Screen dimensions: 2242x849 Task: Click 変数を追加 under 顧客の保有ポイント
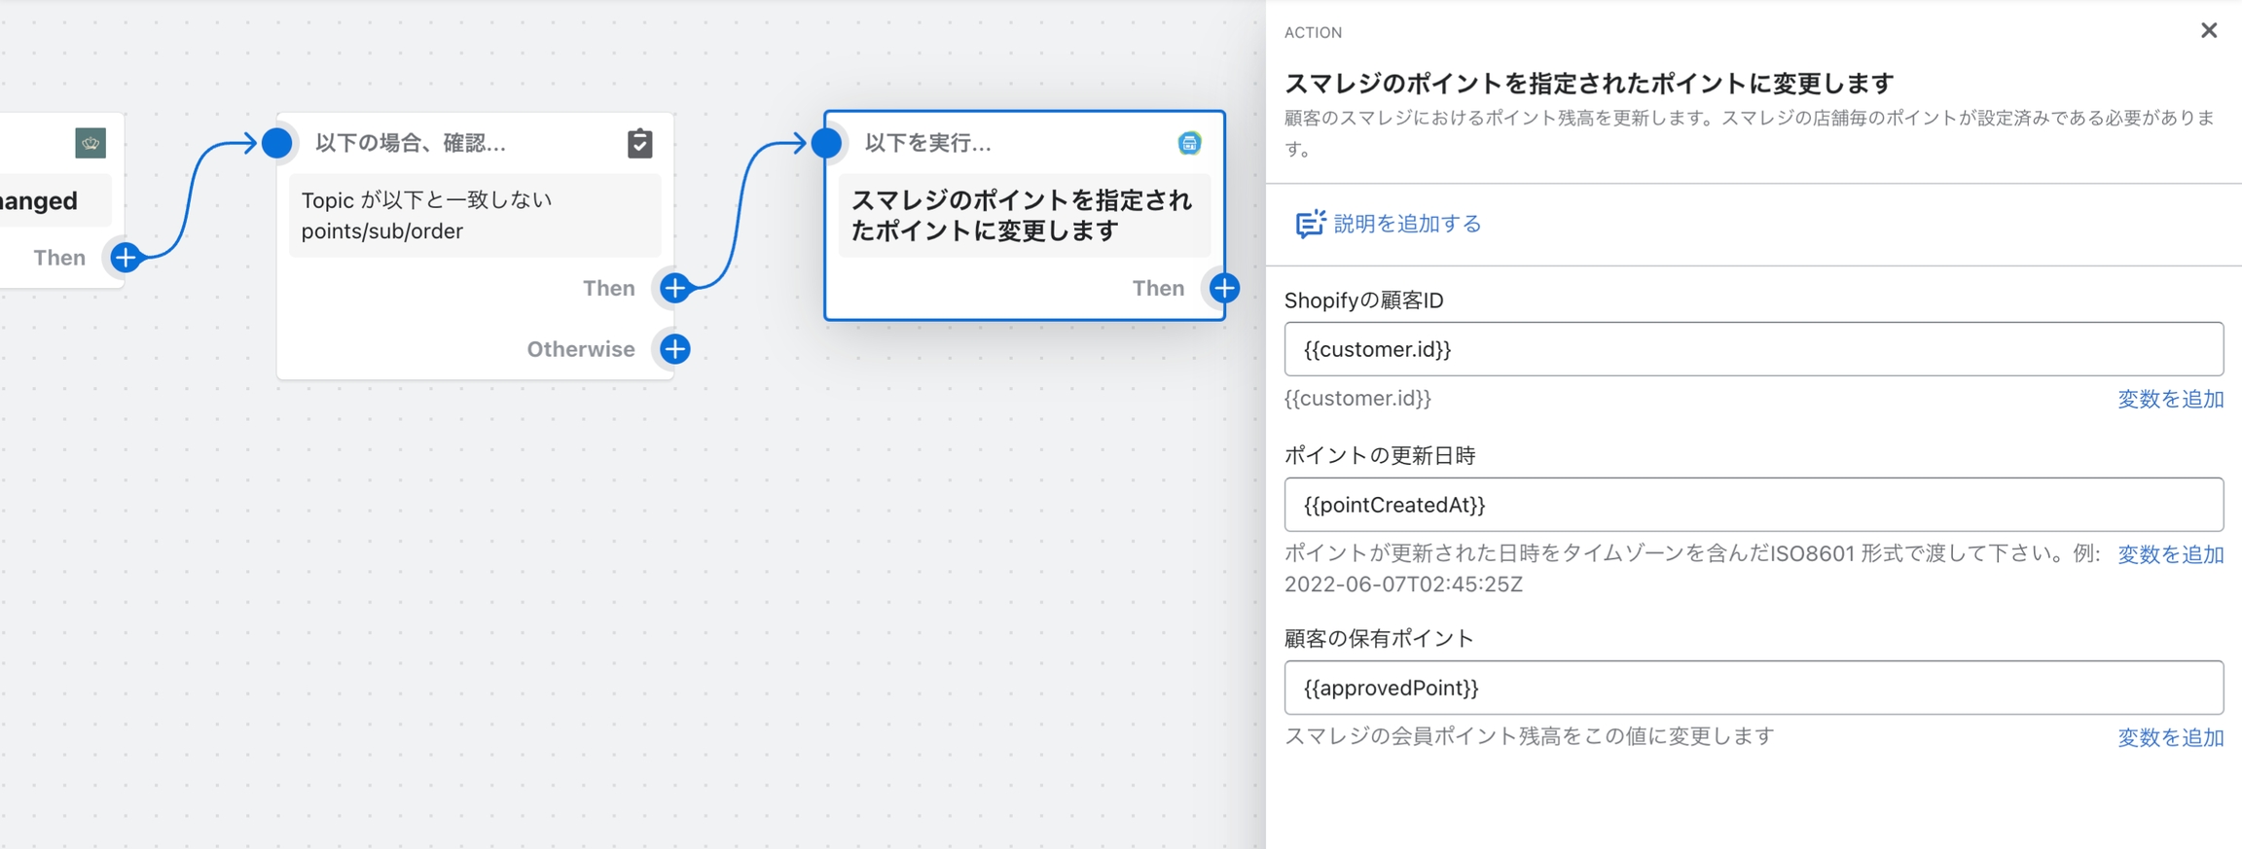pos(2171,737)
